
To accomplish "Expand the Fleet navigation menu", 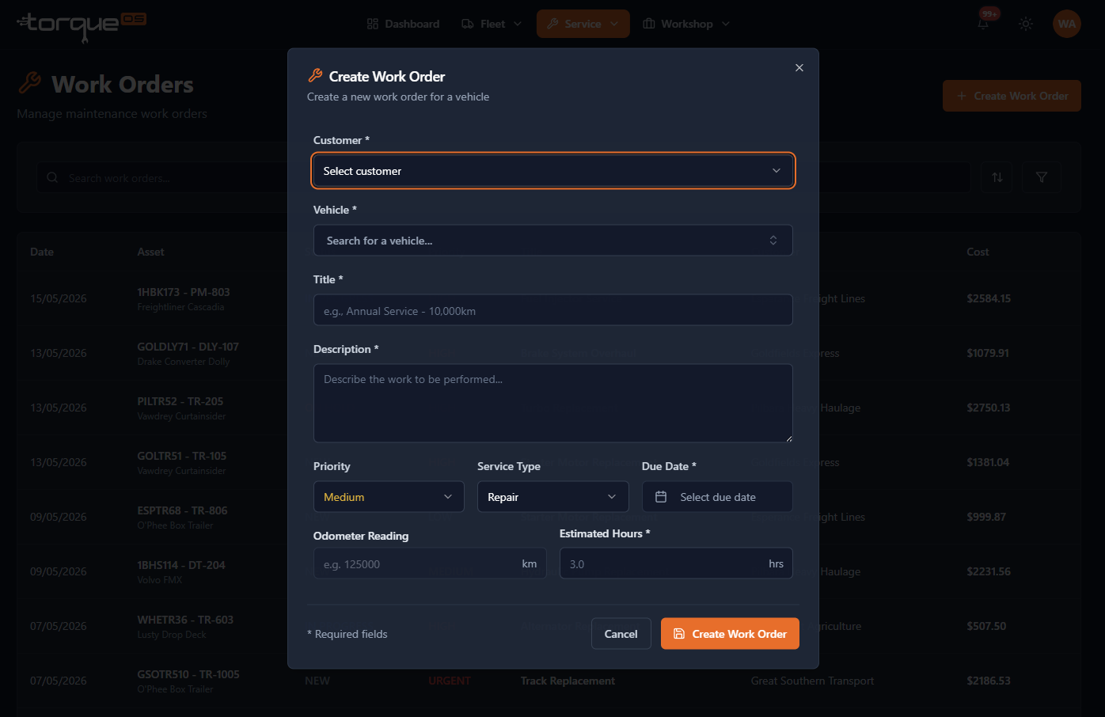I will click(x=492, y=24).
